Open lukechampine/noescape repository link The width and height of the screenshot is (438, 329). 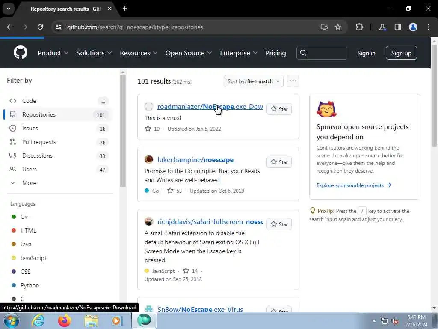point(195,160)
